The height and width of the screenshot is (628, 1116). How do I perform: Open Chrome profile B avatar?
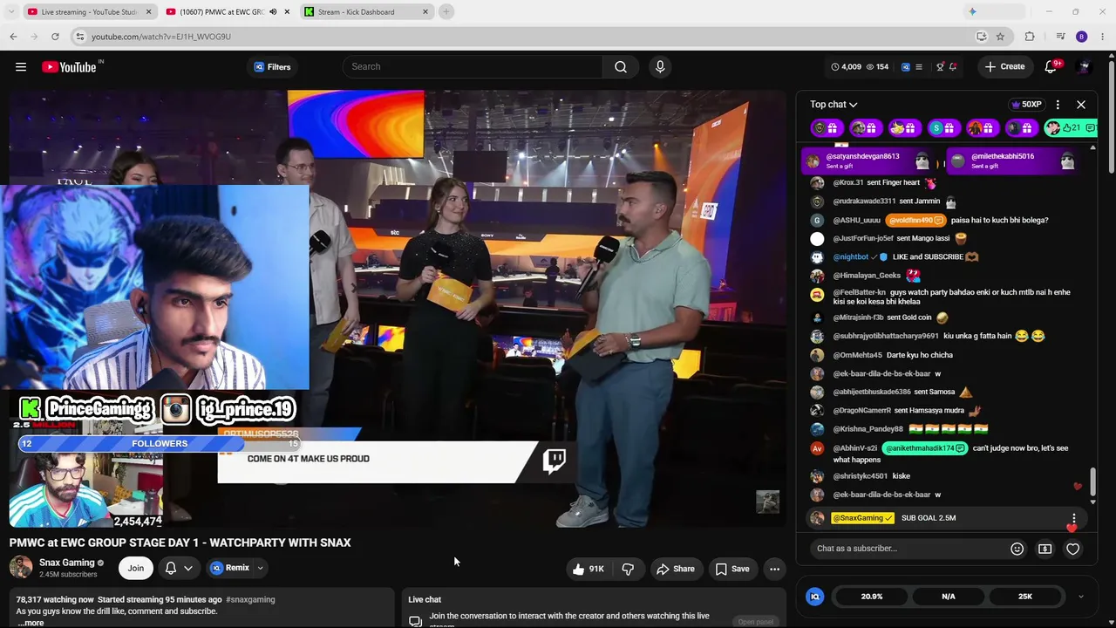[x=1082, y=37]
